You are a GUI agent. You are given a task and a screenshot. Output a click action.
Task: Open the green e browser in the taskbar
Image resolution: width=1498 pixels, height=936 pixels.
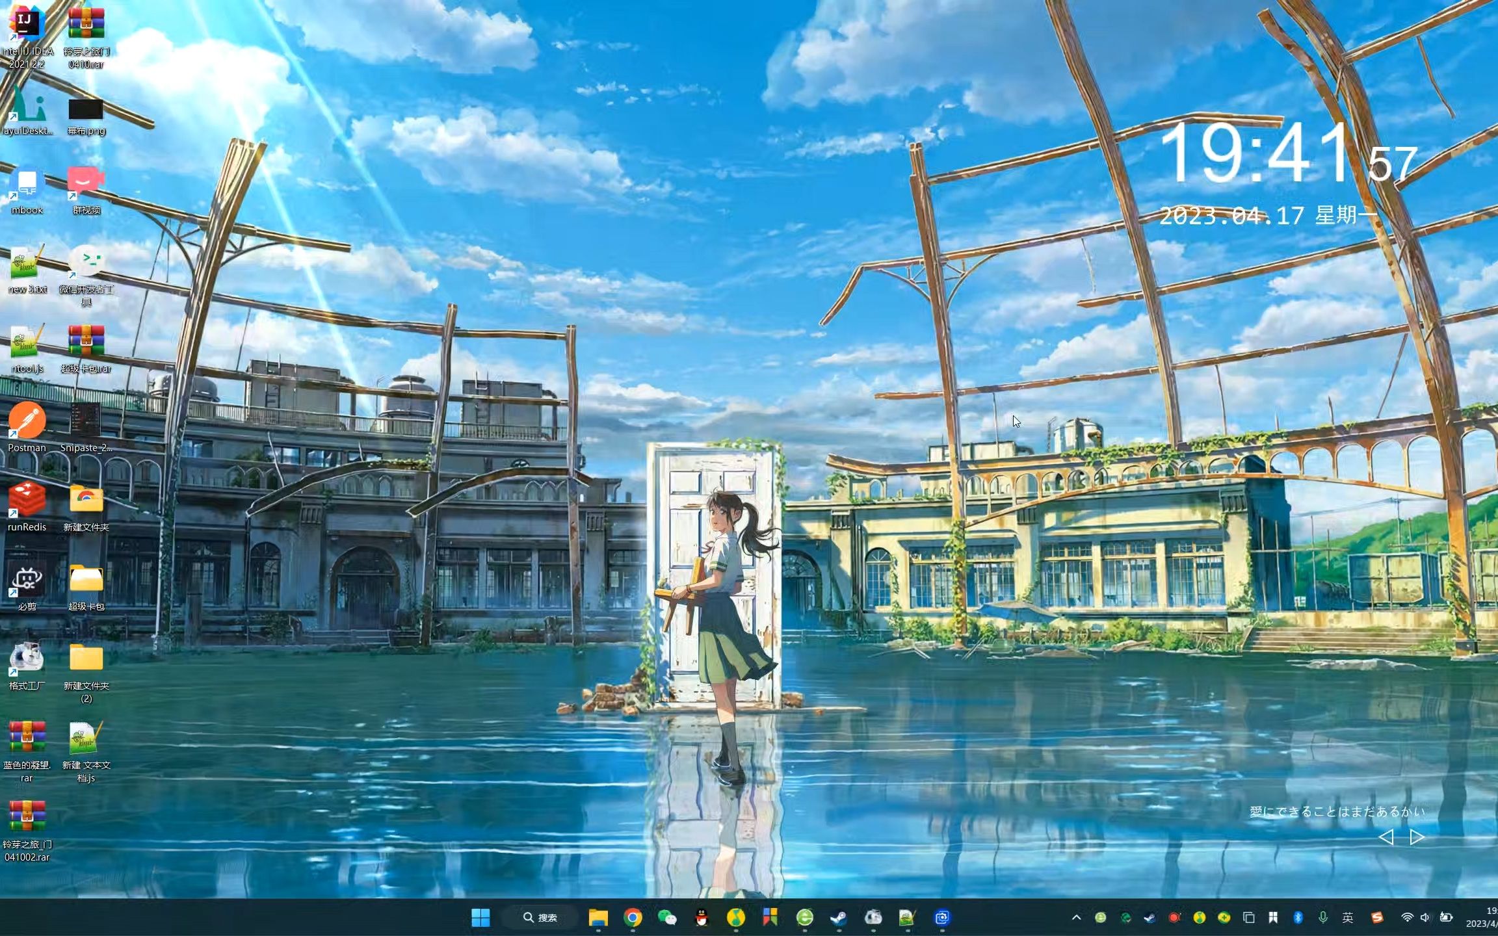[x=805, y=917]
